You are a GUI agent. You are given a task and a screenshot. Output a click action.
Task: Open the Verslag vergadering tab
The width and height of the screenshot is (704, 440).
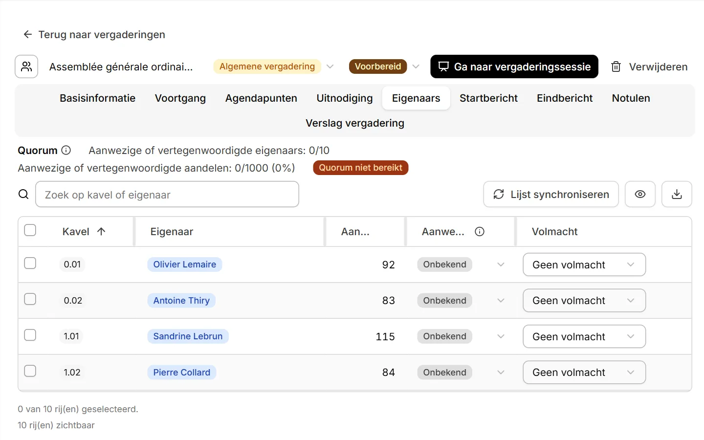pyautogui.click(x=355, y=123)
